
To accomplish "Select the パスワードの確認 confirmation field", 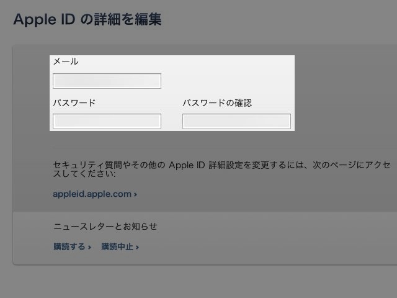I will [236, 122].
